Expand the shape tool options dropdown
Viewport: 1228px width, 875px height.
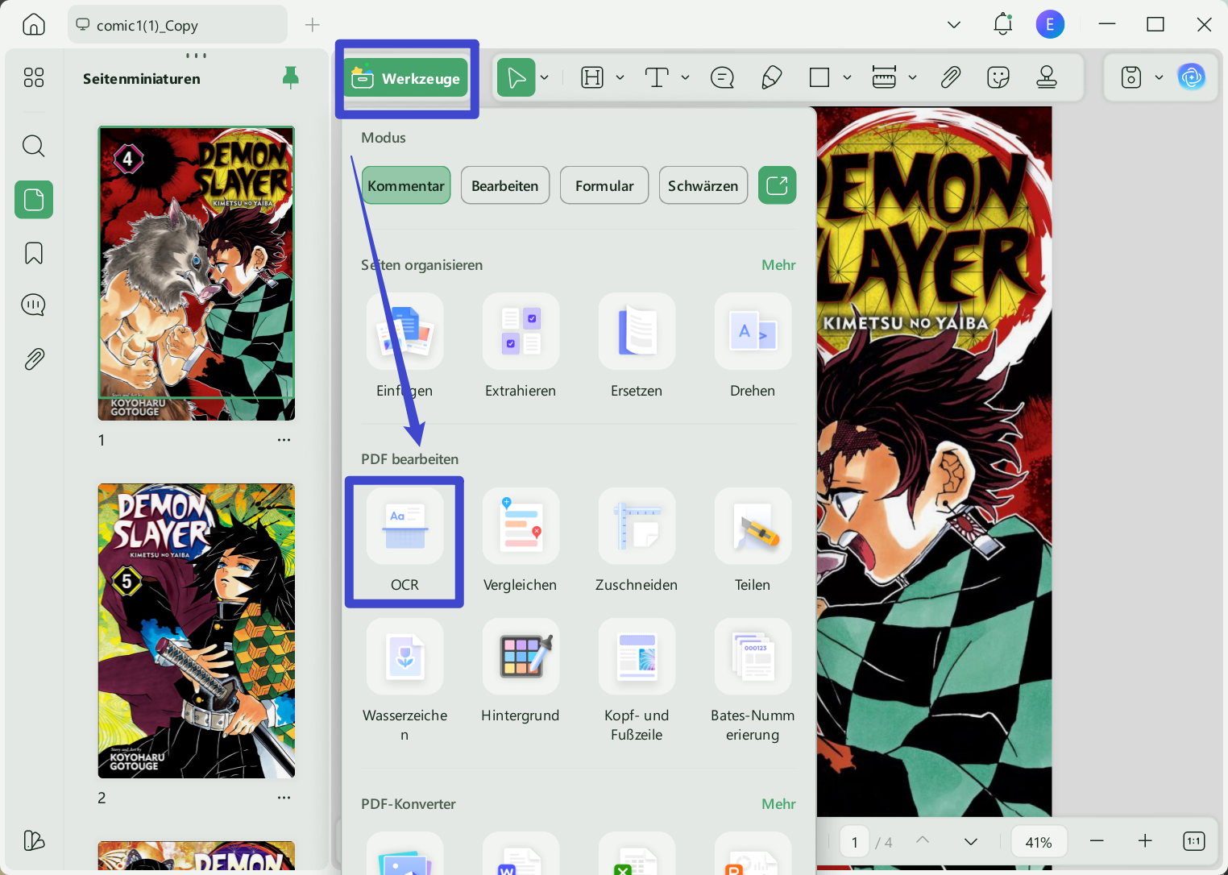[848, 77]
